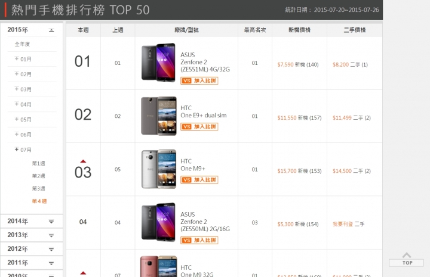Jump to top with the TOP arrow

click(407, 260)
